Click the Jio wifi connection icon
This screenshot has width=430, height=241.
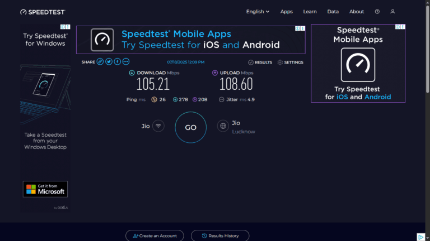158,126
